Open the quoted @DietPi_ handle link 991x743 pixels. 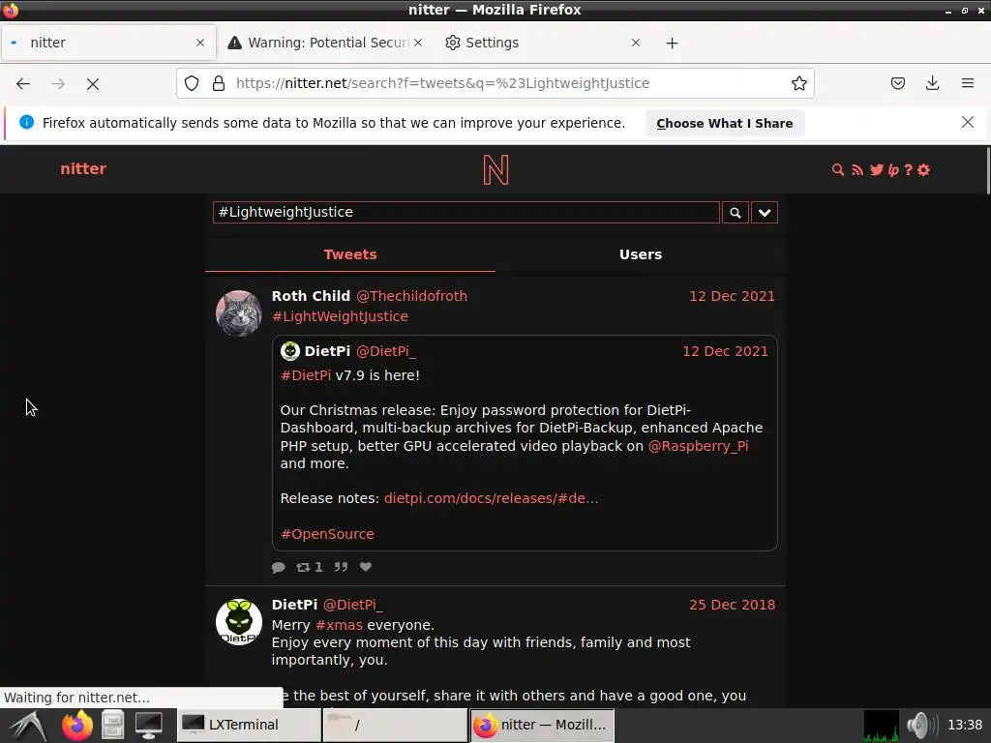[x=385, y=350]
